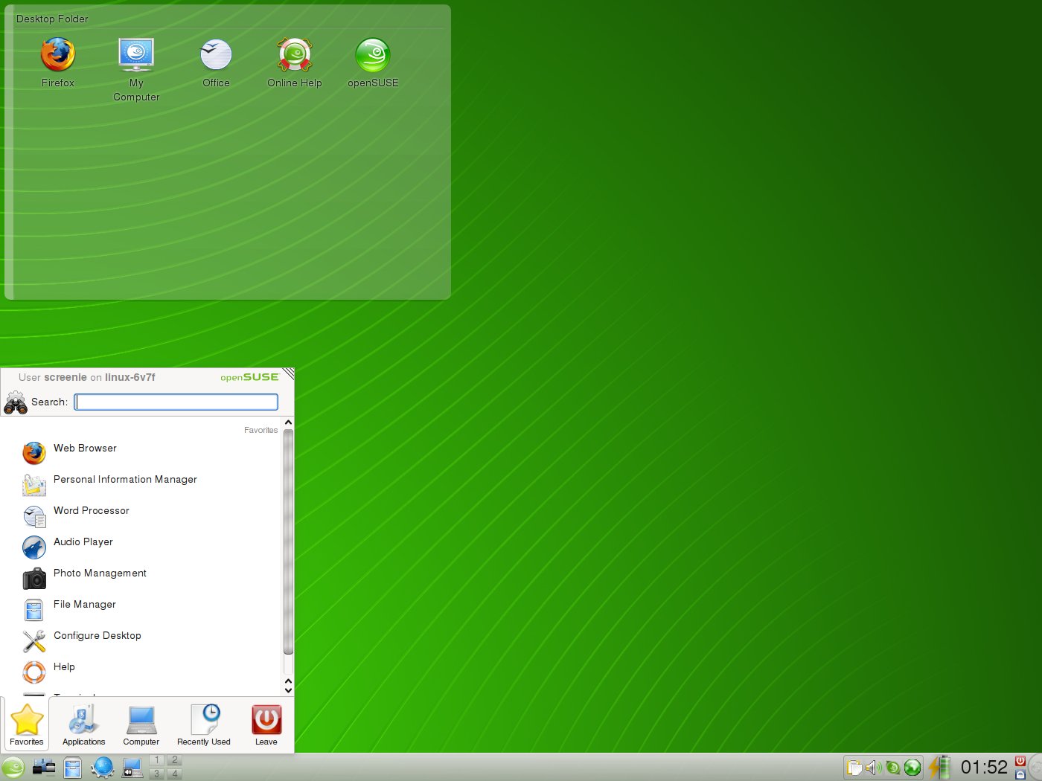This screenshot has width=1042, height=781.
Task: Click the binoculars search icon
Action: (16, 402)
